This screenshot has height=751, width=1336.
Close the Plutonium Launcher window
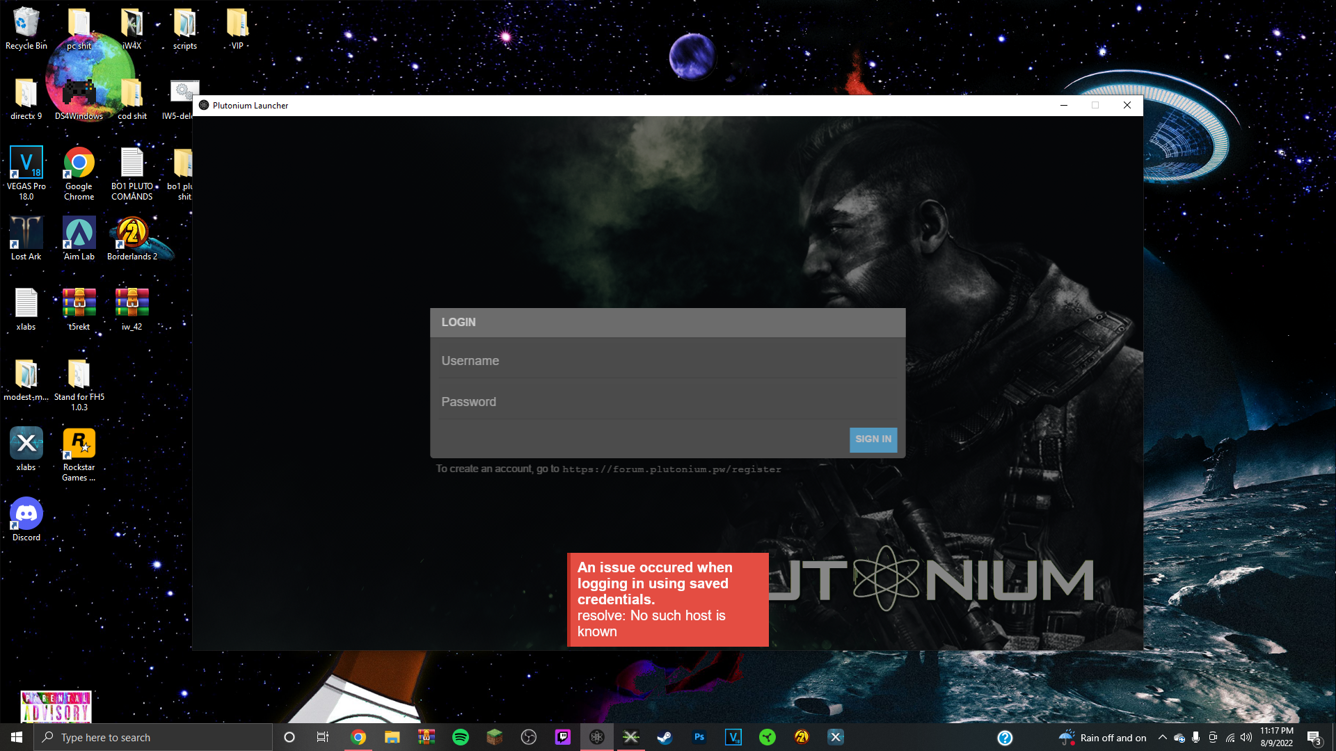click(1127, 104)
